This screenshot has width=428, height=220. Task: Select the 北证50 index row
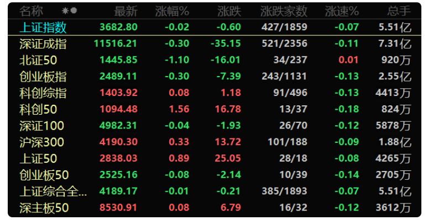pos(214,60)
